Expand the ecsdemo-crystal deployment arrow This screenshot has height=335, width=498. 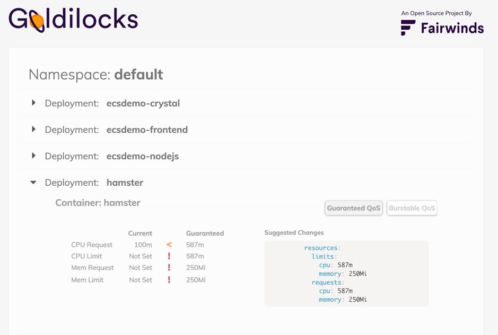(x=33, y=103)
